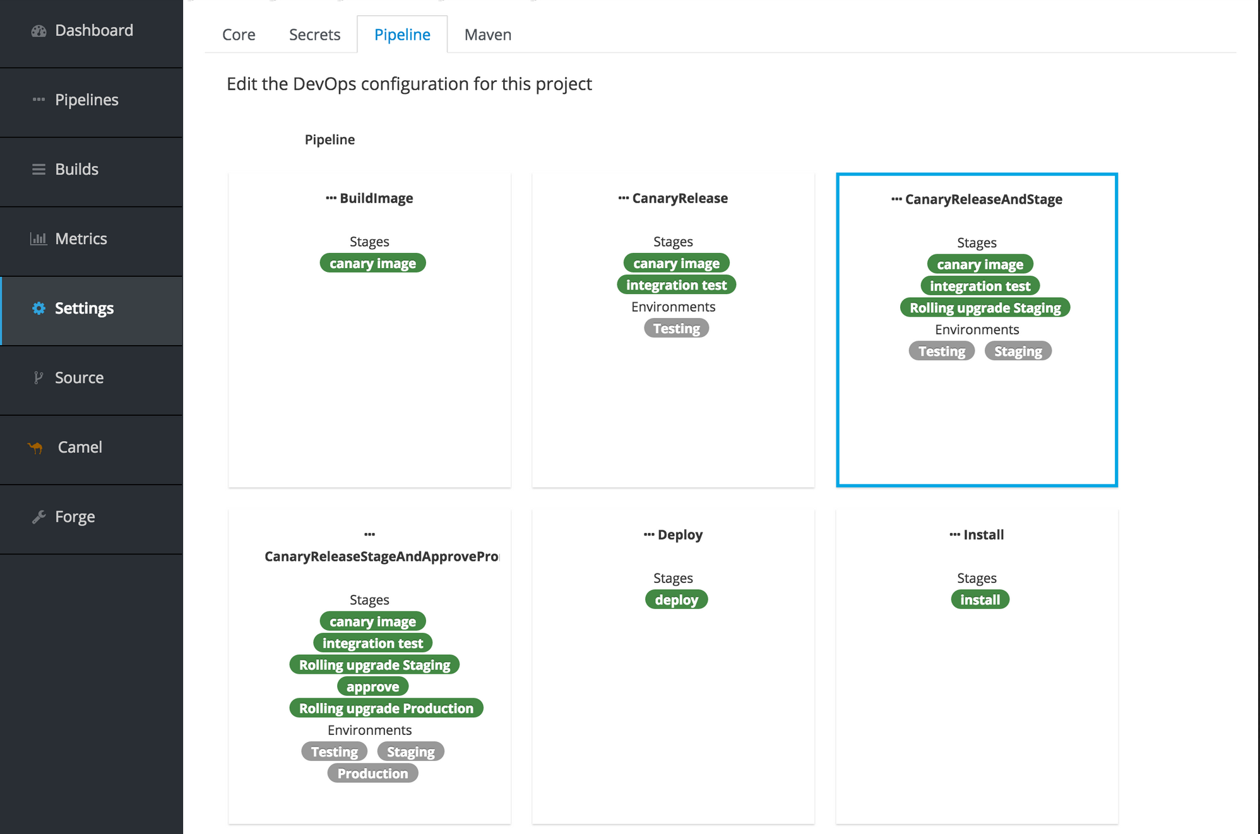Screen dimensions: 1260x834
Task: Click the Settings gear icon
Action: [39, 308]
